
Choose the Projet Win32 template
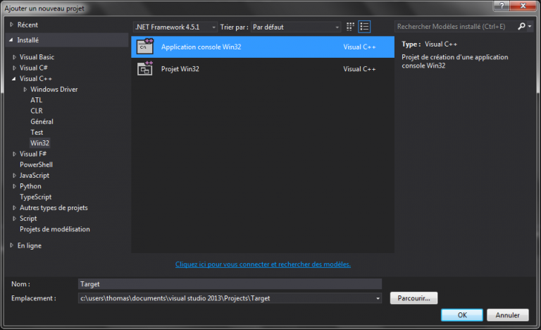(x=263, y=69)
